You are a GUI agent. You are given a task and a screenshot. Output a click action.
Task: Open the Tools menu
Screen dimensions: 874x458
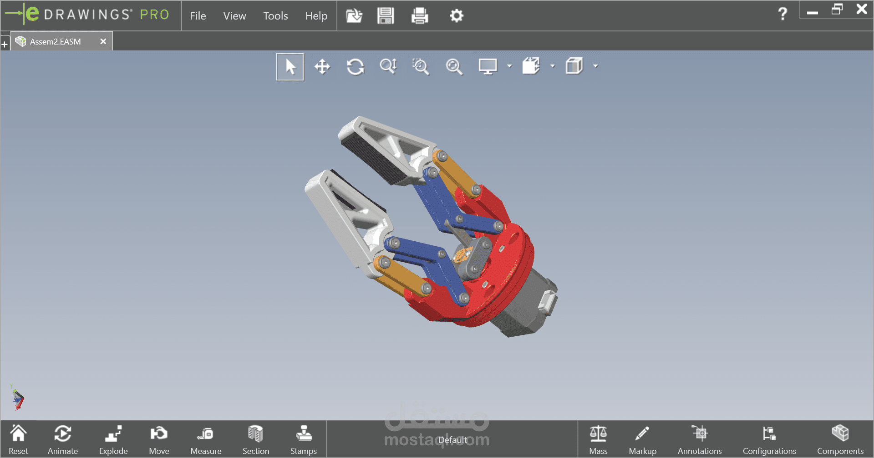coord(275,16)
